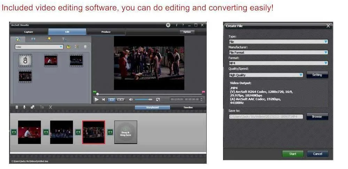This screenshot has width=348, height=169.
Task: Open the effects tab with star icon
Action: coord(49,39)
